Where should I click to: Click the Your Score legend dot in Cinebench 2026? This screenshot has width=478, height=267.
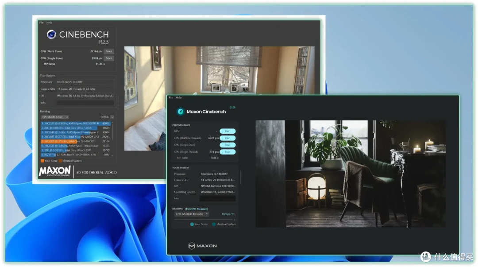[192, 224]
